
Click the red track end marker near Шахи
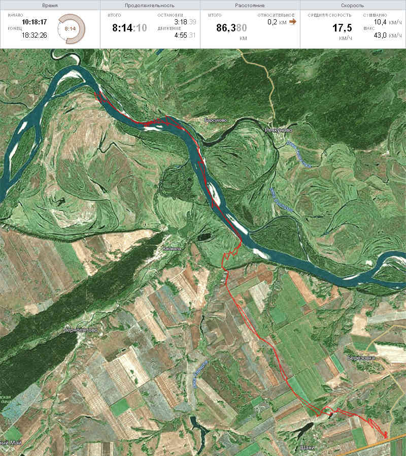pyautogui.click(x=386, y=435)
